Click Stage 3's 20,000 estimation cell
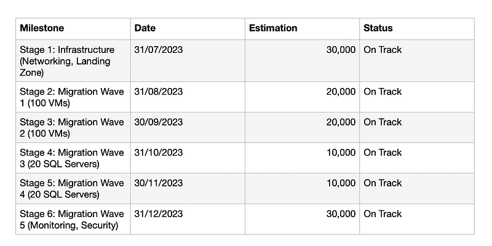The height and width of the screenshot is (246, 492). (340, 122)
